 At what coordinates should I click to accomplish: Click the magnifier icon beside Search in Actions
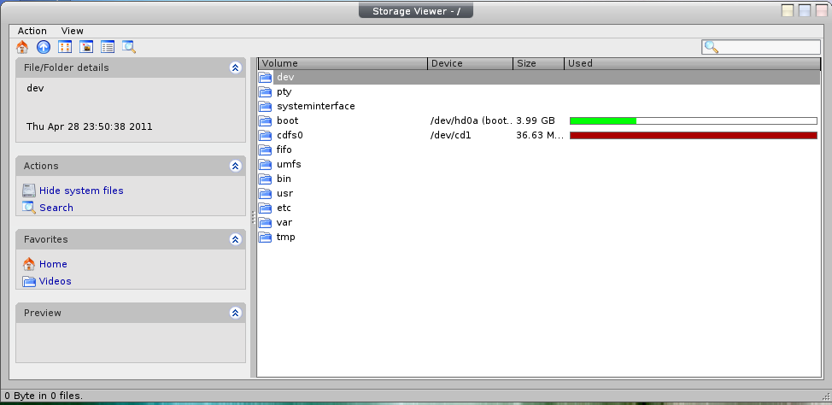pyautogui.click(x=29, y=208)
